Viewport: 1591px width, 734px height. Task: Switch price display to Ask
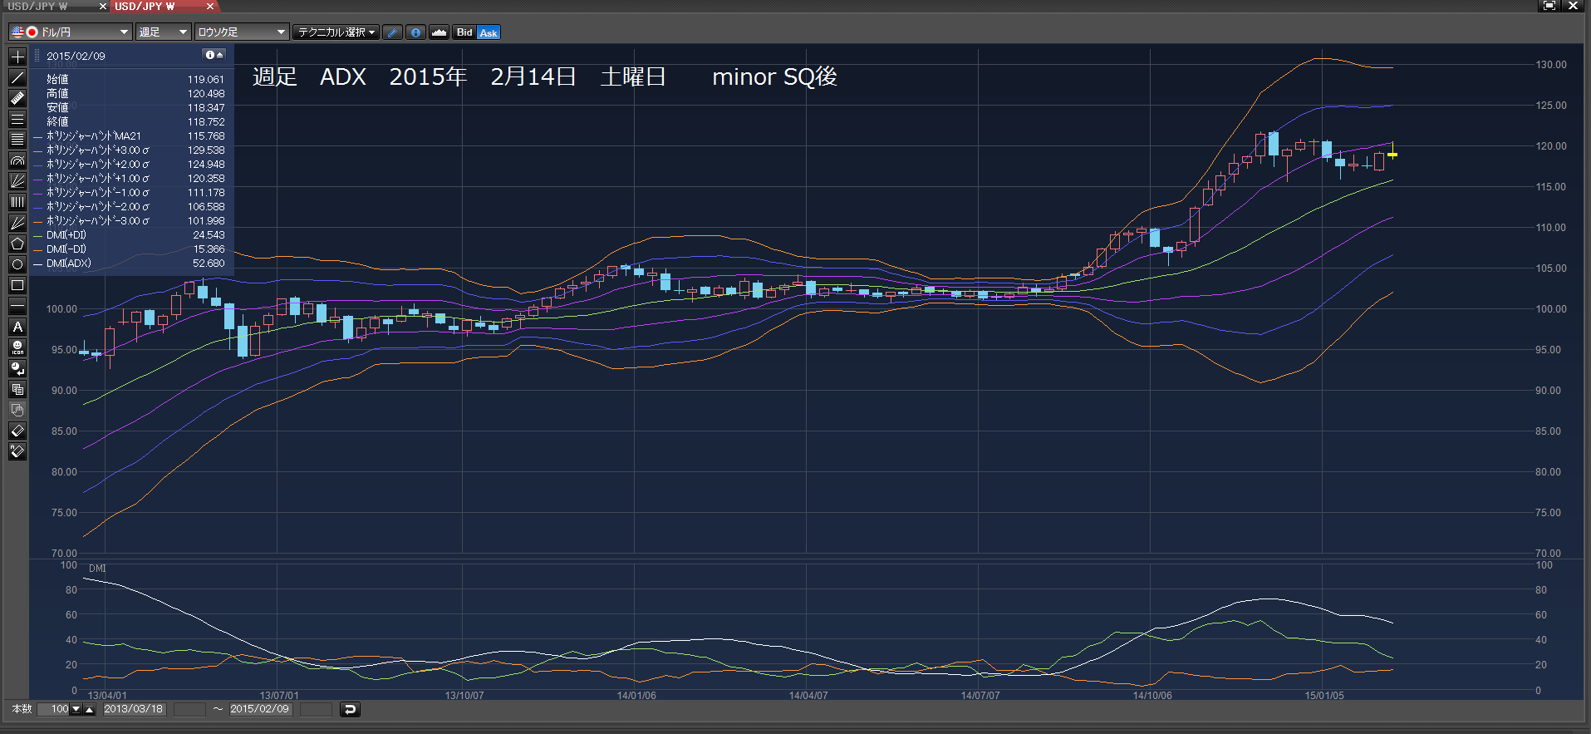[x=489, y=32]
